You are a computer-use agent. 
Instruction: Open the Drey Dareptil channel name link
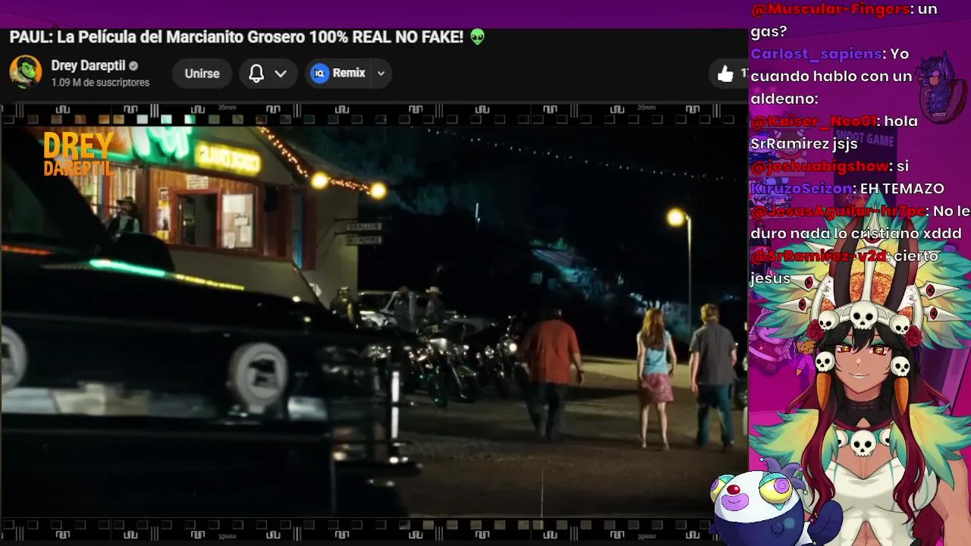pos(88,66)
